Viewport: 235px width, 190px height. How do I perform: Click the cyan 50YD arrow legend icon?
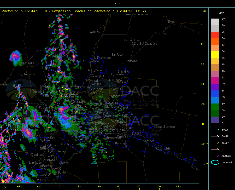[x=215, y=130]
